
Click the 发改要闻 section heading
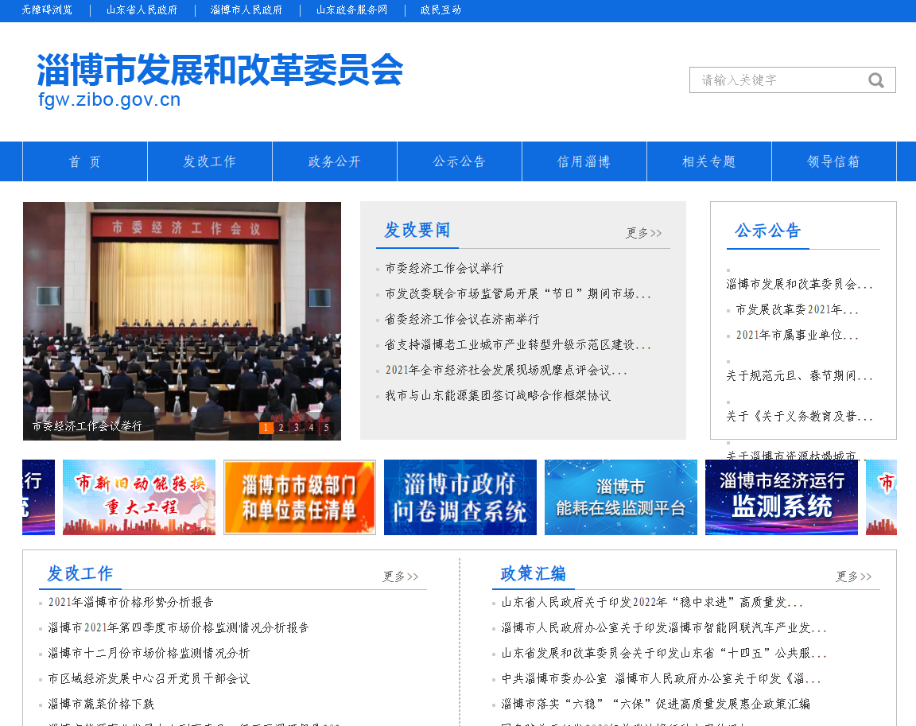(417, 230)
